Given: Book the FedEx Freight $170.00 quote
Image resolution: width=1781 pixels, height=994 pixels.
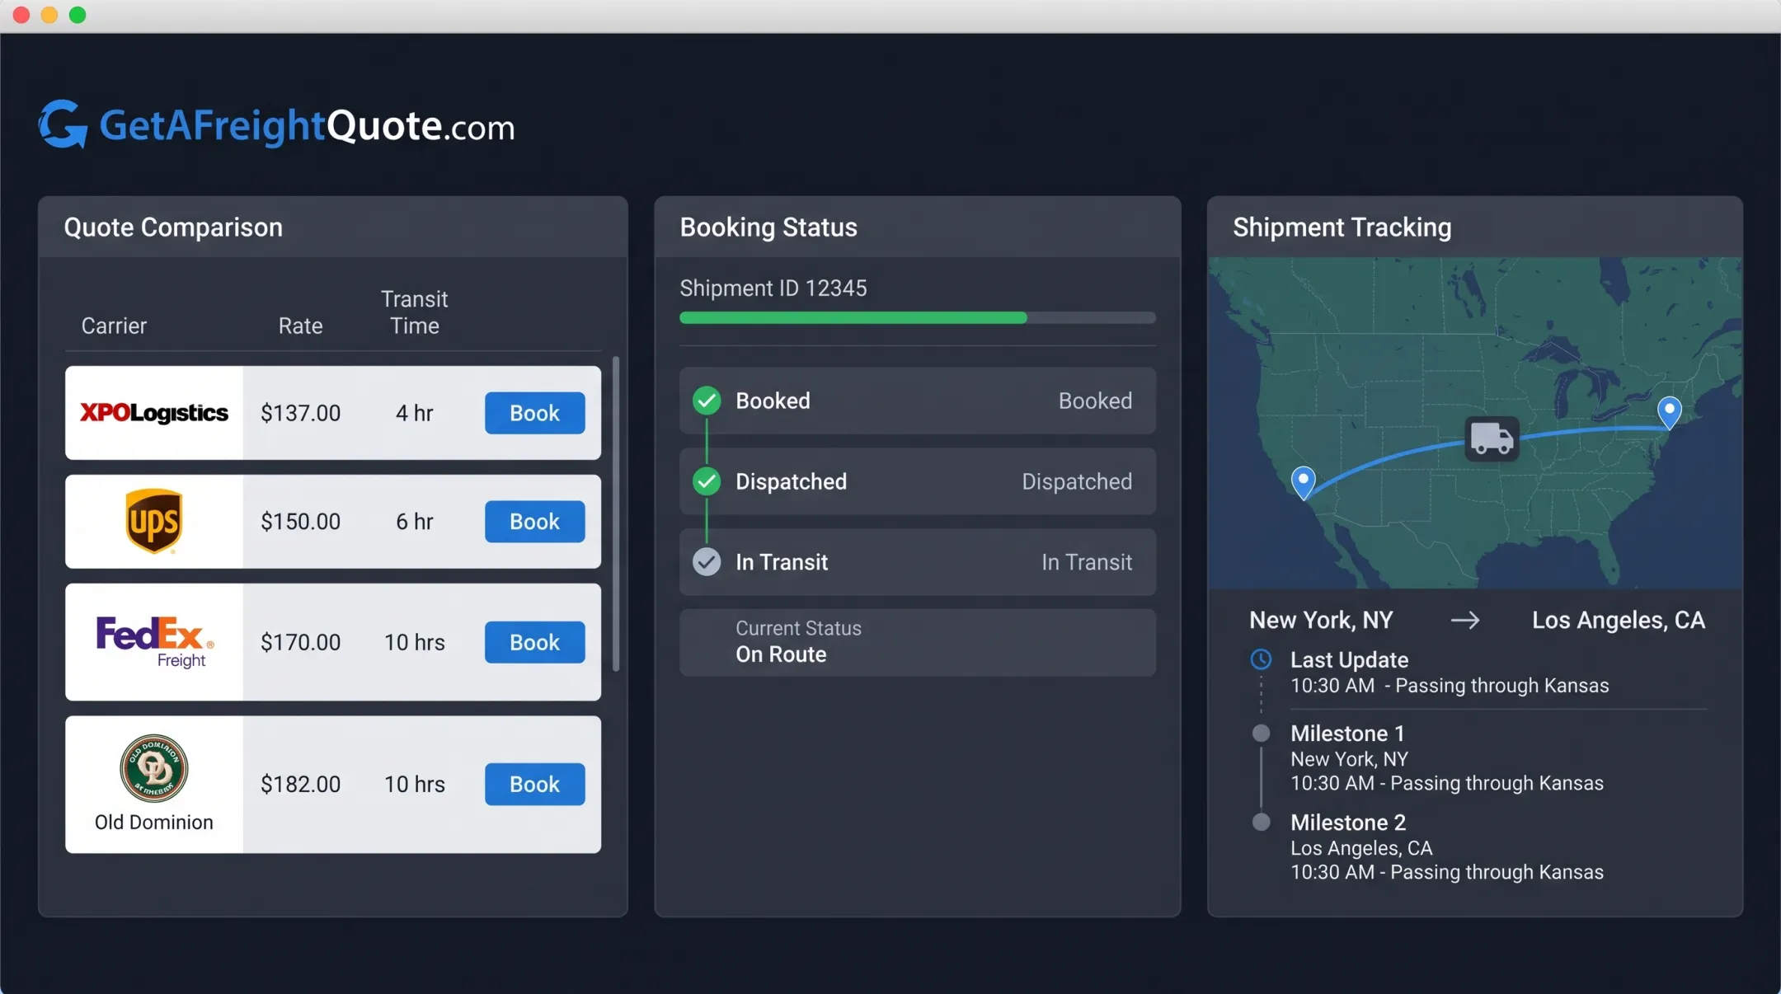Looking at the screenshot, I should 534,642.
